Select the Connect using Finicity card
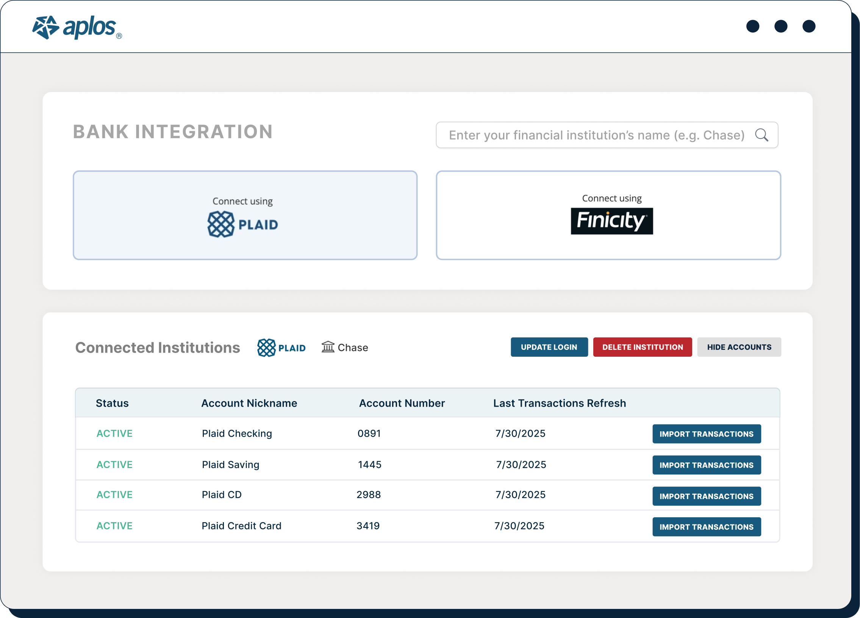Screen dimensions: 860x618 [x=608, y=215]
